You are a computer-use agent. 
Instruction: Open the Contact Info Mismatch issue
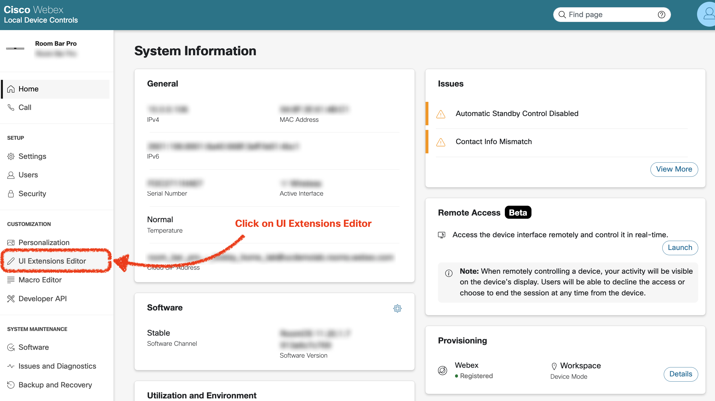point(494,141)
